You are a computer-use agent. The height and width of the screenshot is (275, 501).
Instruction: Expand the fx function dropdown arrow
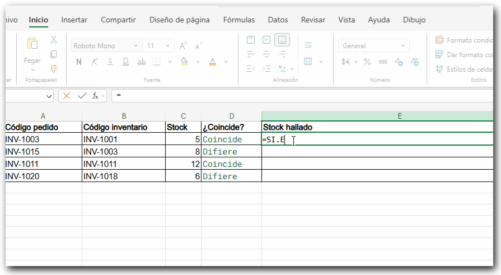pos(103,96)
